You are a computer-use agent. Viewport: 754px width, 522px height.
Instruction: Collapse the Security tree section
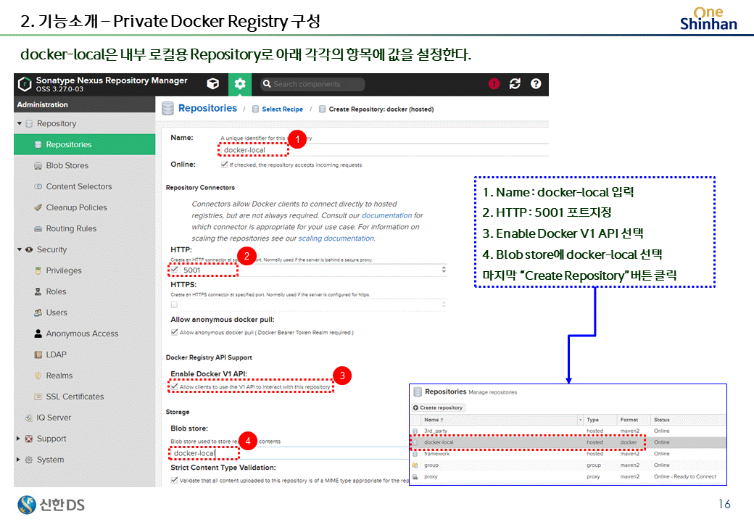[20, 250]
